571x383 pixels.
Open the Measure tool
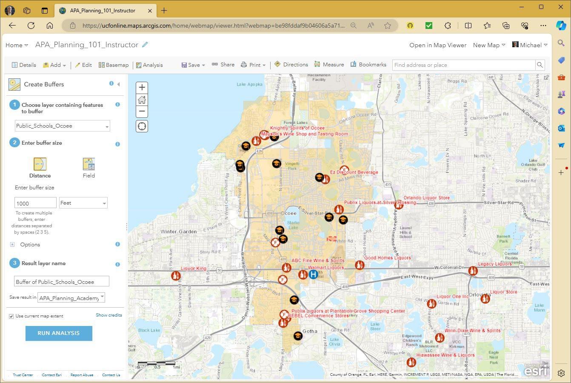tap(329, 65)
